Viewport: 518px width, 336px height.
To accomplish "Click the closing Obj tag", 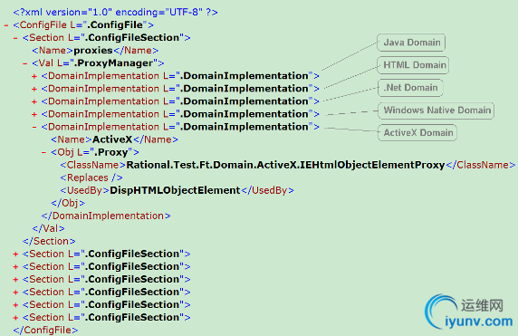I will click(x=68, y=203).
